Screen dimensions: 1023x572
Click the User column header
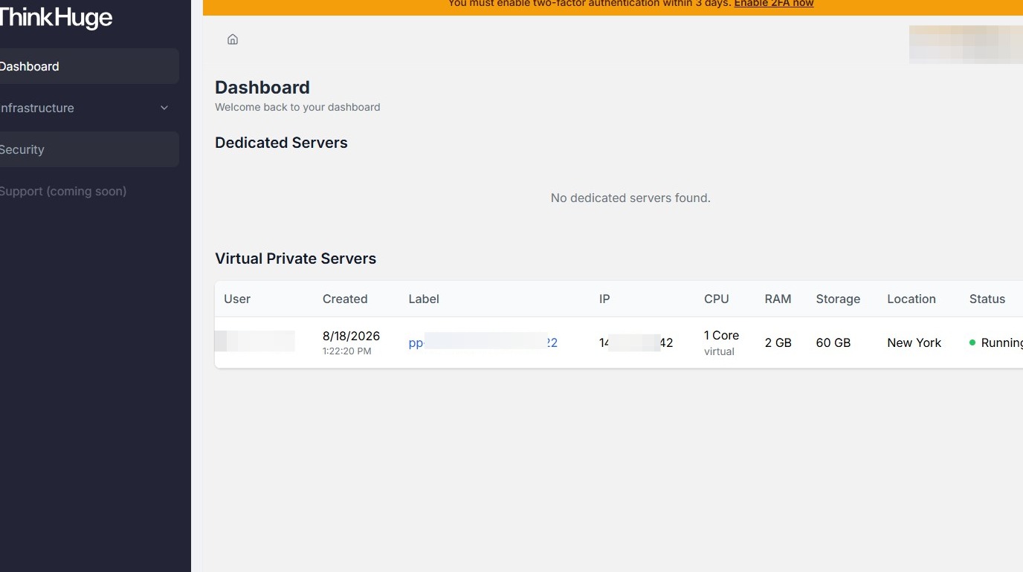point(237,299)
